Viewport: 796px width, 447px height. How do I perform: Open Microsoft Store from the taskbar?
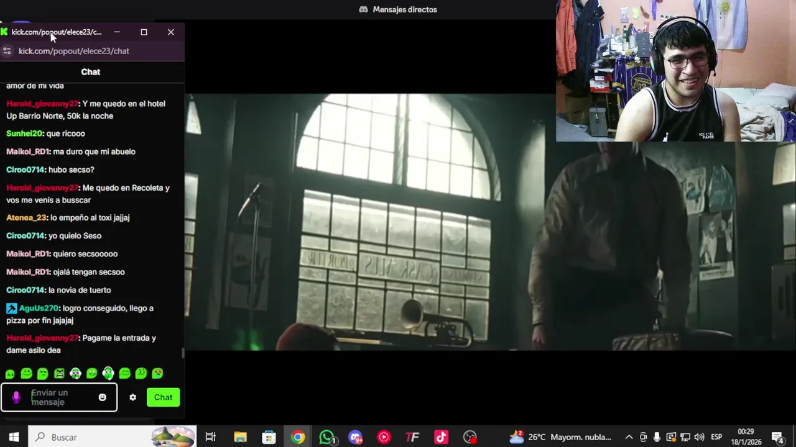(269, 437)
